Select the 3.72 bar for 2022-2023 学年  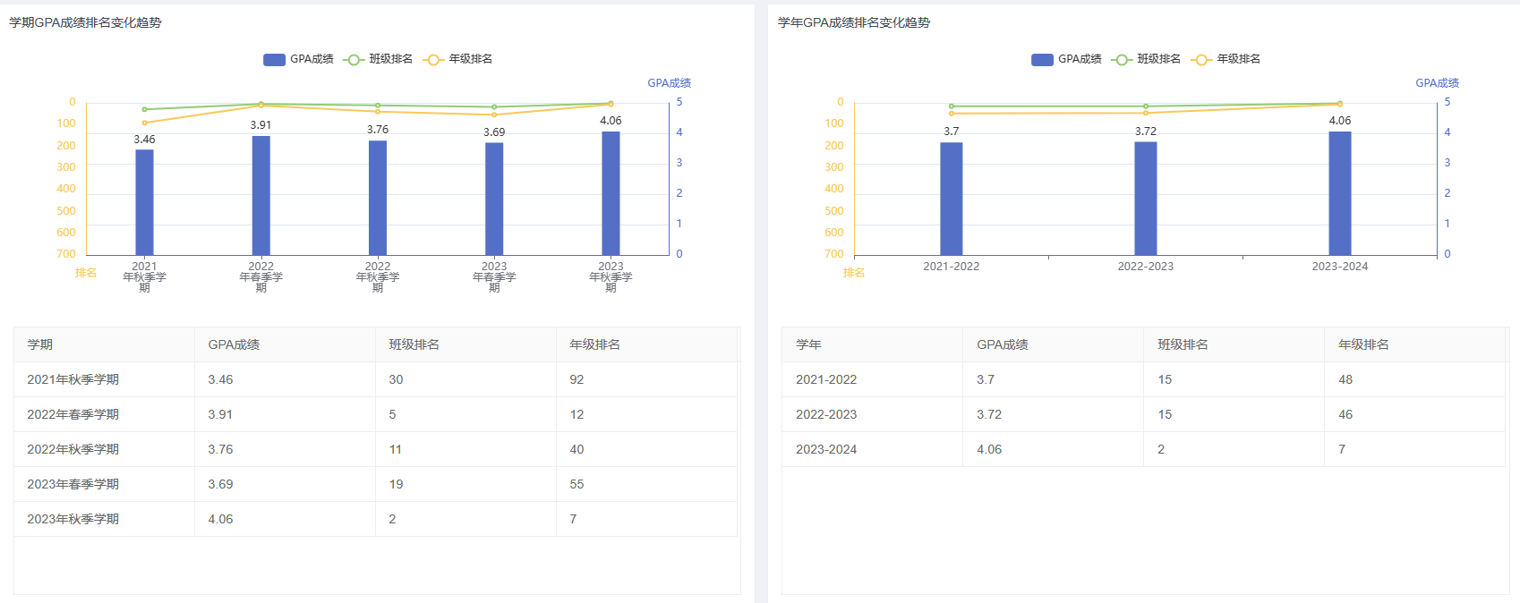click(x=1145, y=198)
